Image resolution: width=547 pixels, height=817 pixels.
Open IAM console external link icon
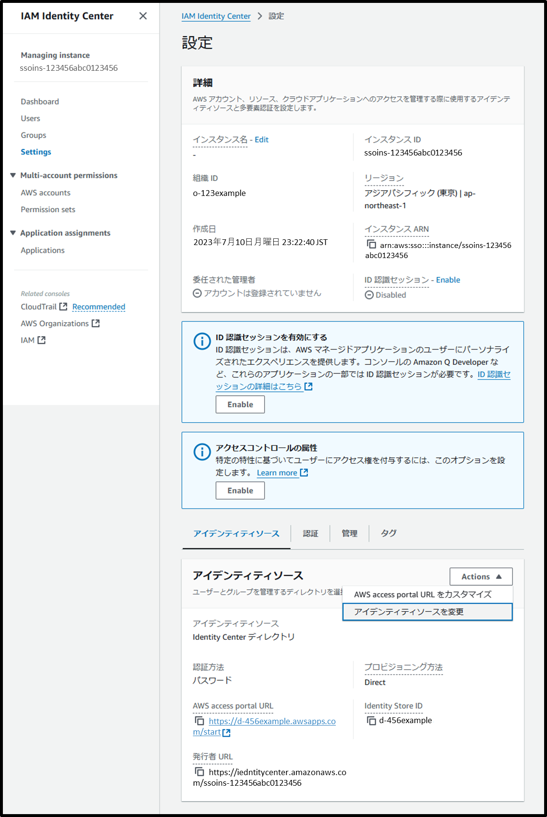tap(41, 340)
